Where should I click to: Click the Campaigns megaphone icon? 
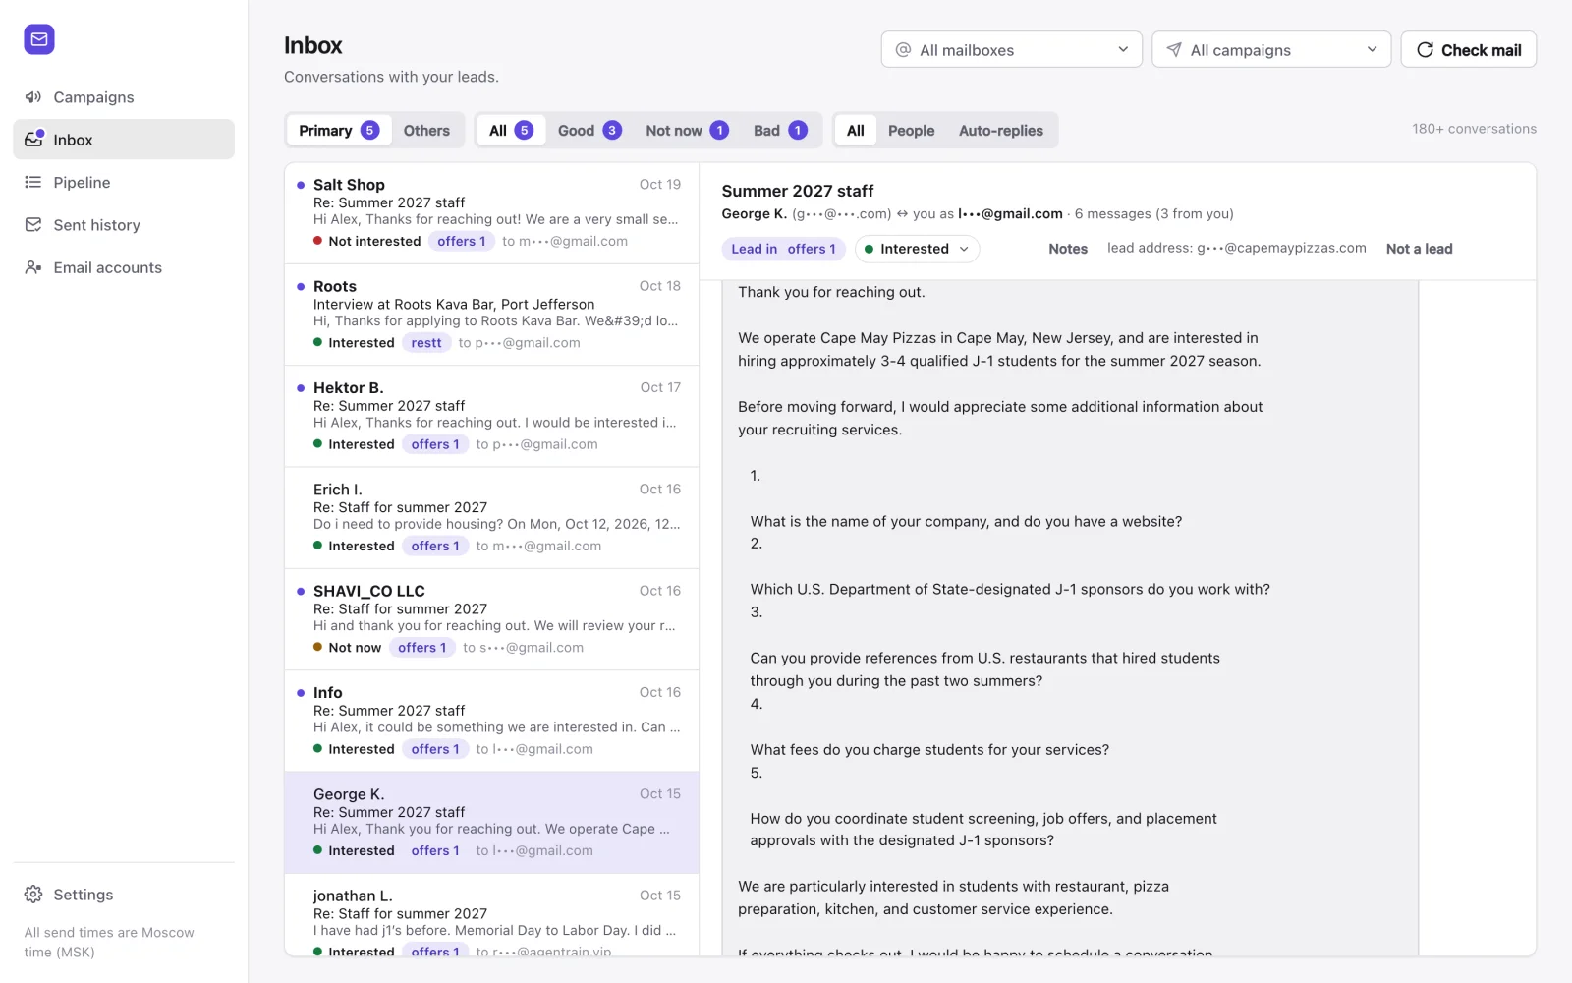33,97
